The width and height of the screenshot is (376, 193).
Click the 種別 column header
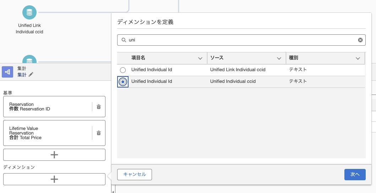[x=325, y=58]
